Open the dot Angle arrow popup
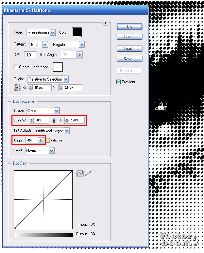Viewport: 204px width, 253px height. [x=41, y=140]
